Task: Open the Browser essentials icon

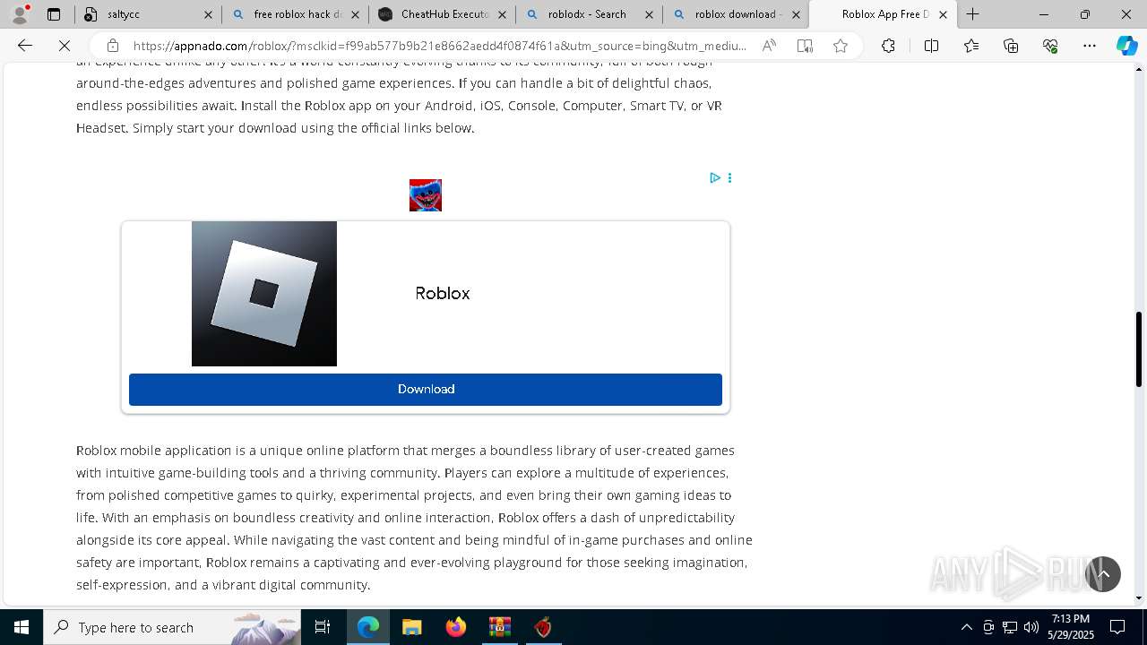Action: tap(1050, 46)
